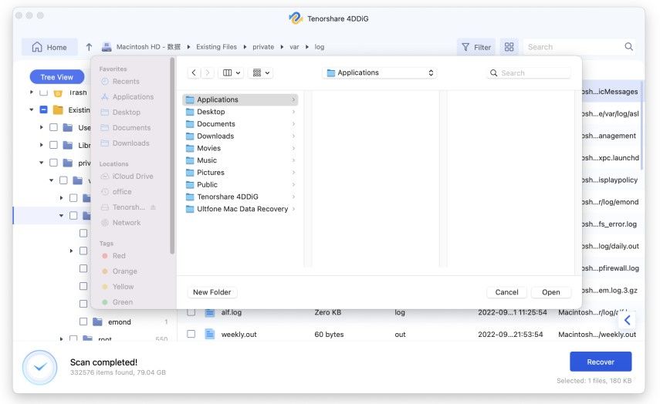660x404 pixels.
Task: Select the Tree View tab
Action: click(57, 77)
